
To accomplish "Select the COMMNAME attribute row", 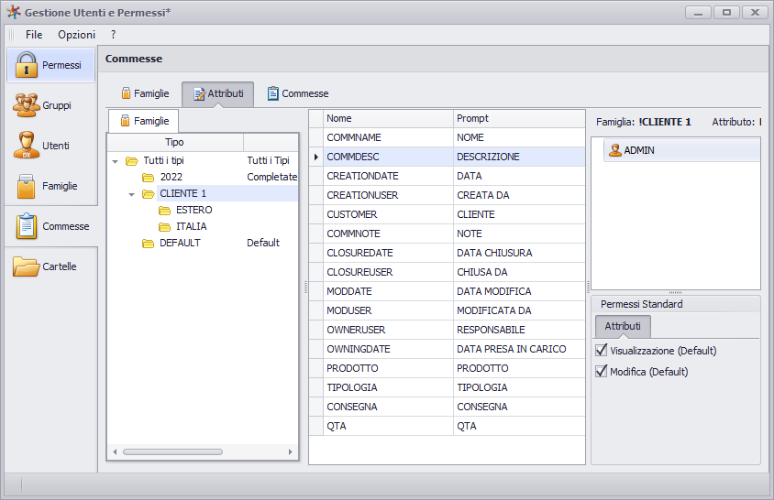I will (x=447, y=137).
